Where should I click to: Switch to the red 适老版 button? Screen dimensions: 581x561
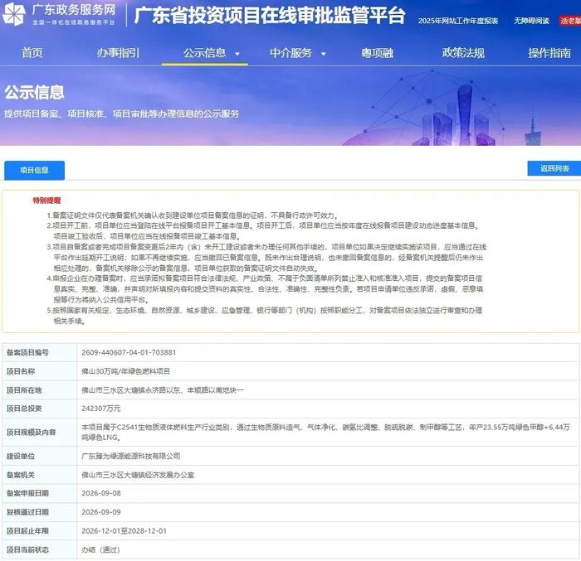pyautogui.click(x=570, y=21)
